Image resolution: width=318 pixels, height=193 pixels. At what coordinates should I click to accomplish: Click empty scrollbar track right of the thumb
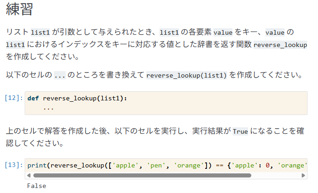(x=276, y=175)
